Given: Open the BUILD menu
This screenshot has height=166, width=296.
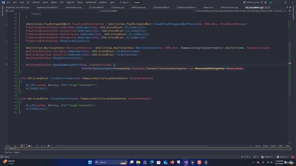Looking at the screenshot, I should pos(45,2).
